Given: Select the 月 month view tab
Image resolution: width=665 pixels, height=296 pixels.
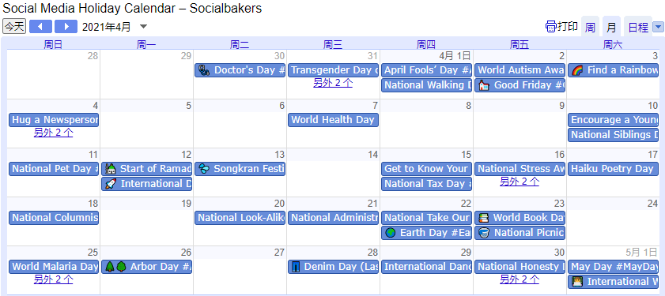Looking at the screenshot, I should (x=611, y=28).
